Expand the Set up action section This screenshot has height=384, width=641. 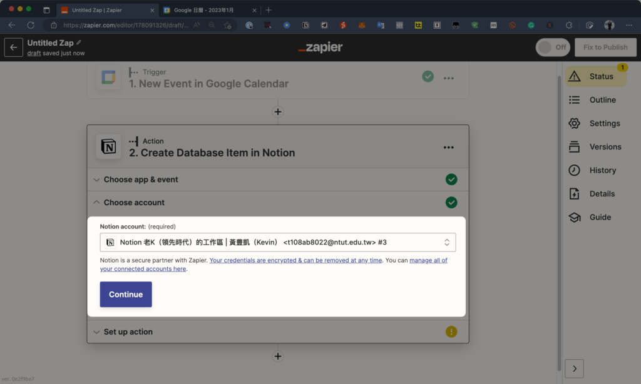tap(277, 331)
